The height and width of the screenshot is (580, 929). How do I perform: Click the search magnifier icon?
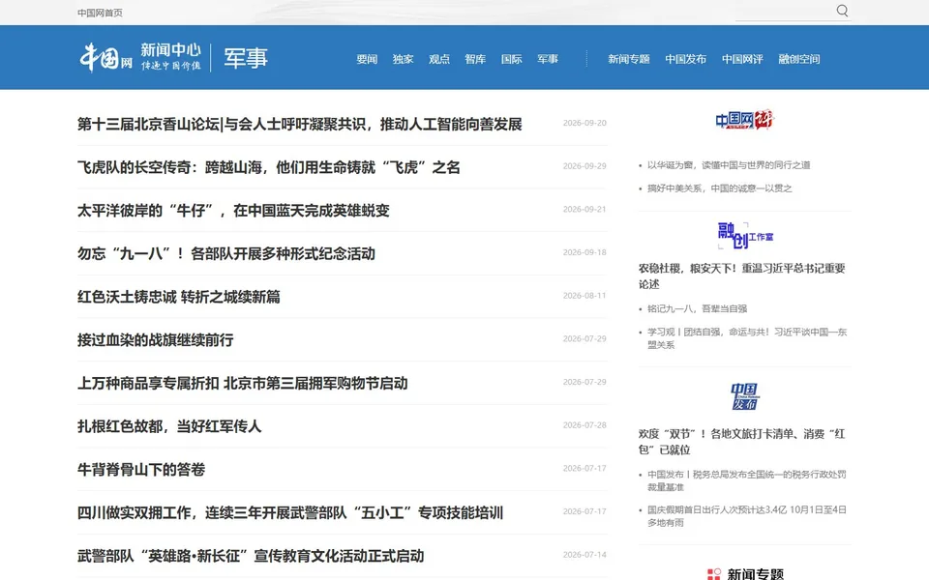tap(842, 11)
